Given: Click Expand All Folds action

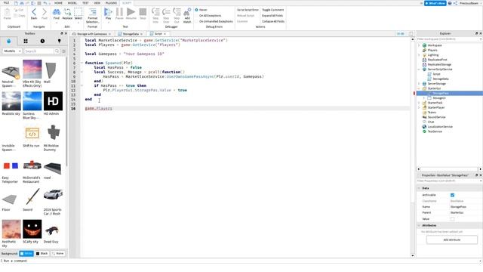Looking at the screenshot, I should [272, 15].
